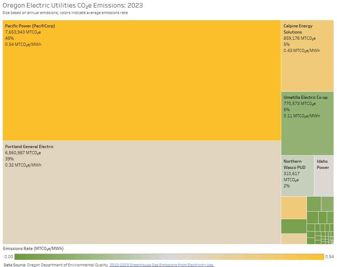Click the Northern Wasco PUD tile
The height and width of the screenshot is (267, 337).
coord(297,176)
